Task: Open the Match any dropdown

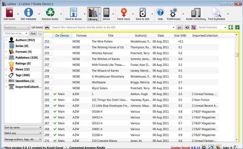Action: click(23, 133)
